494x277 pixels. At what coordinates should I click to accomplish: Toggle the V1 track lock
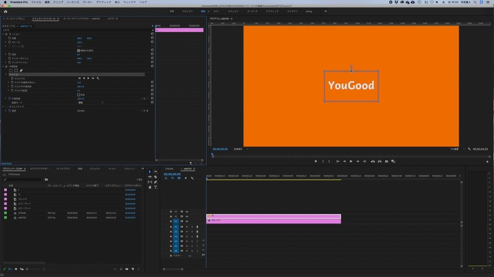point(170,221)
